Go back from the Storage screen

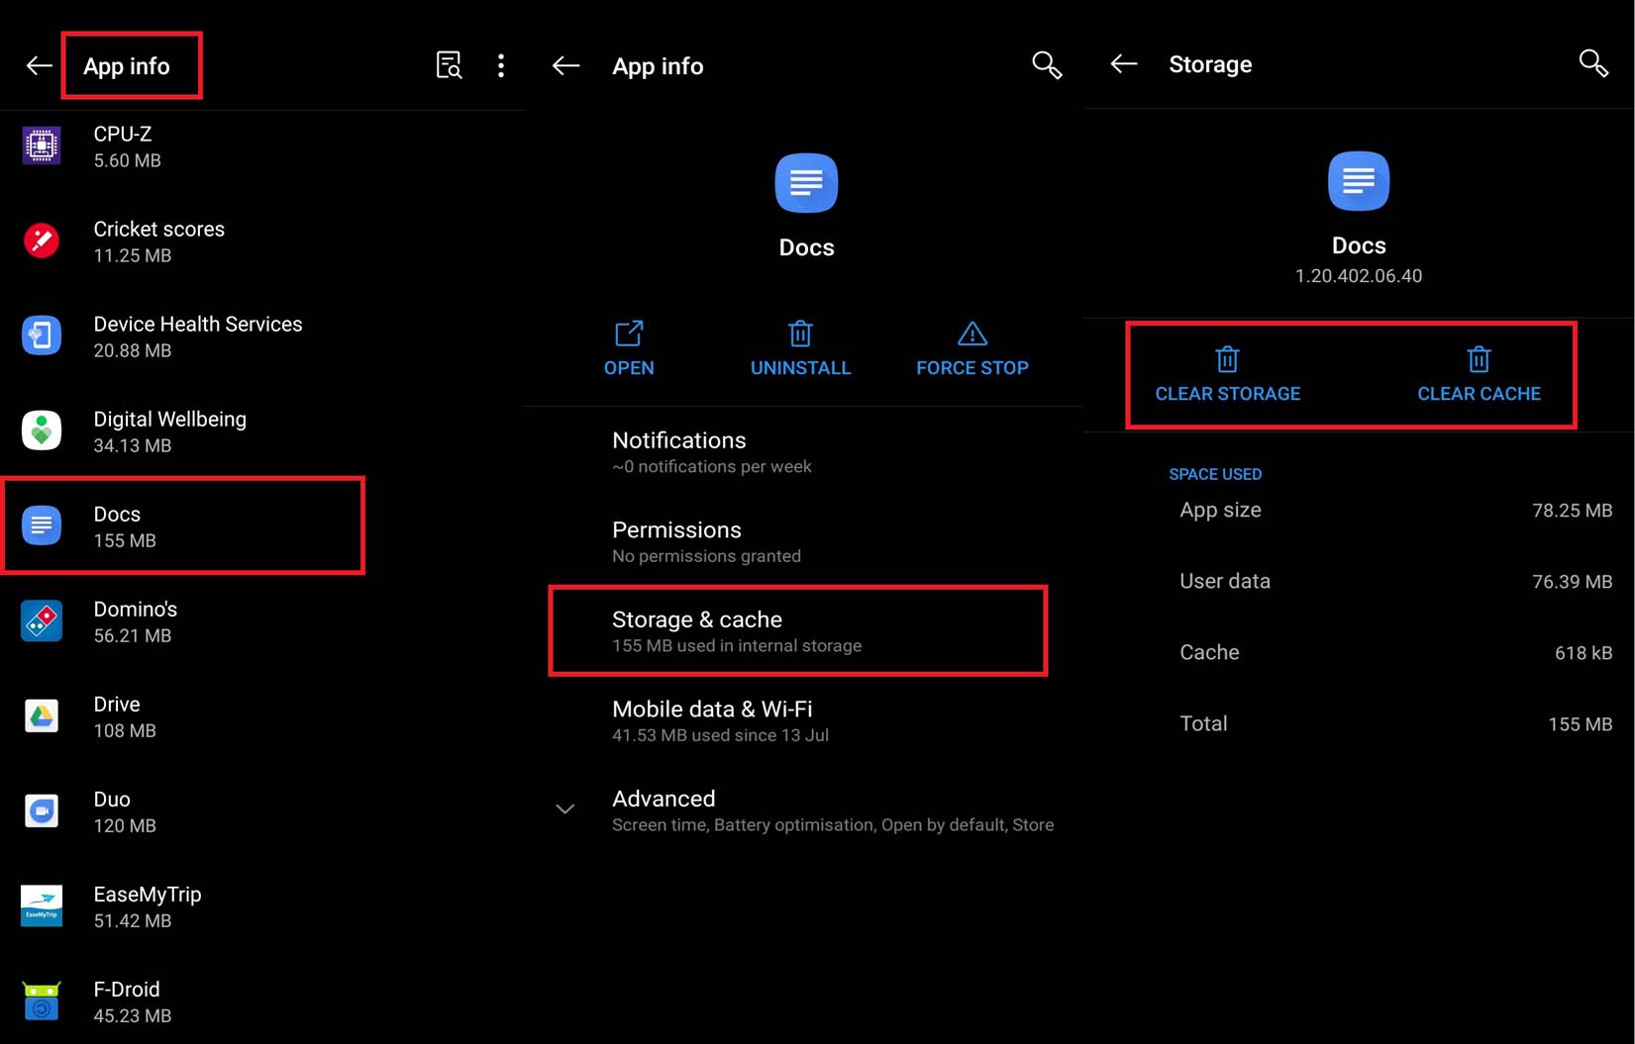[x=1124, y=63]
